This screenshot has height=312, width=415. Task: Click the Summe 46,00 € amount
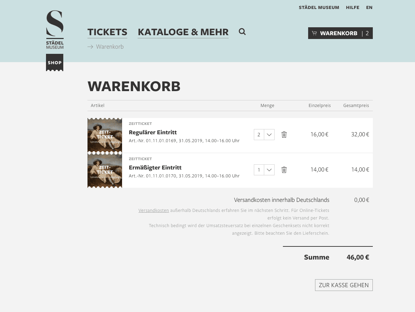(x=358, y=257)
